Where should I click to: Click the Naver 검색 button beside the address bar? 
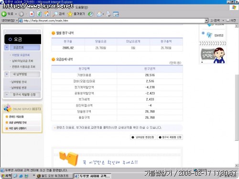point(215,21)
